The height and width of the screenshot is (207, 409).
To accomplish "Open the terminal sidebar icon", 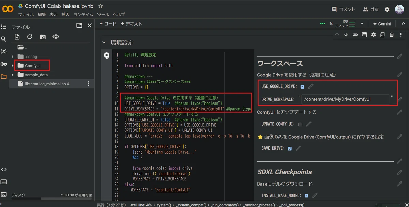I will tap(4, 194).
